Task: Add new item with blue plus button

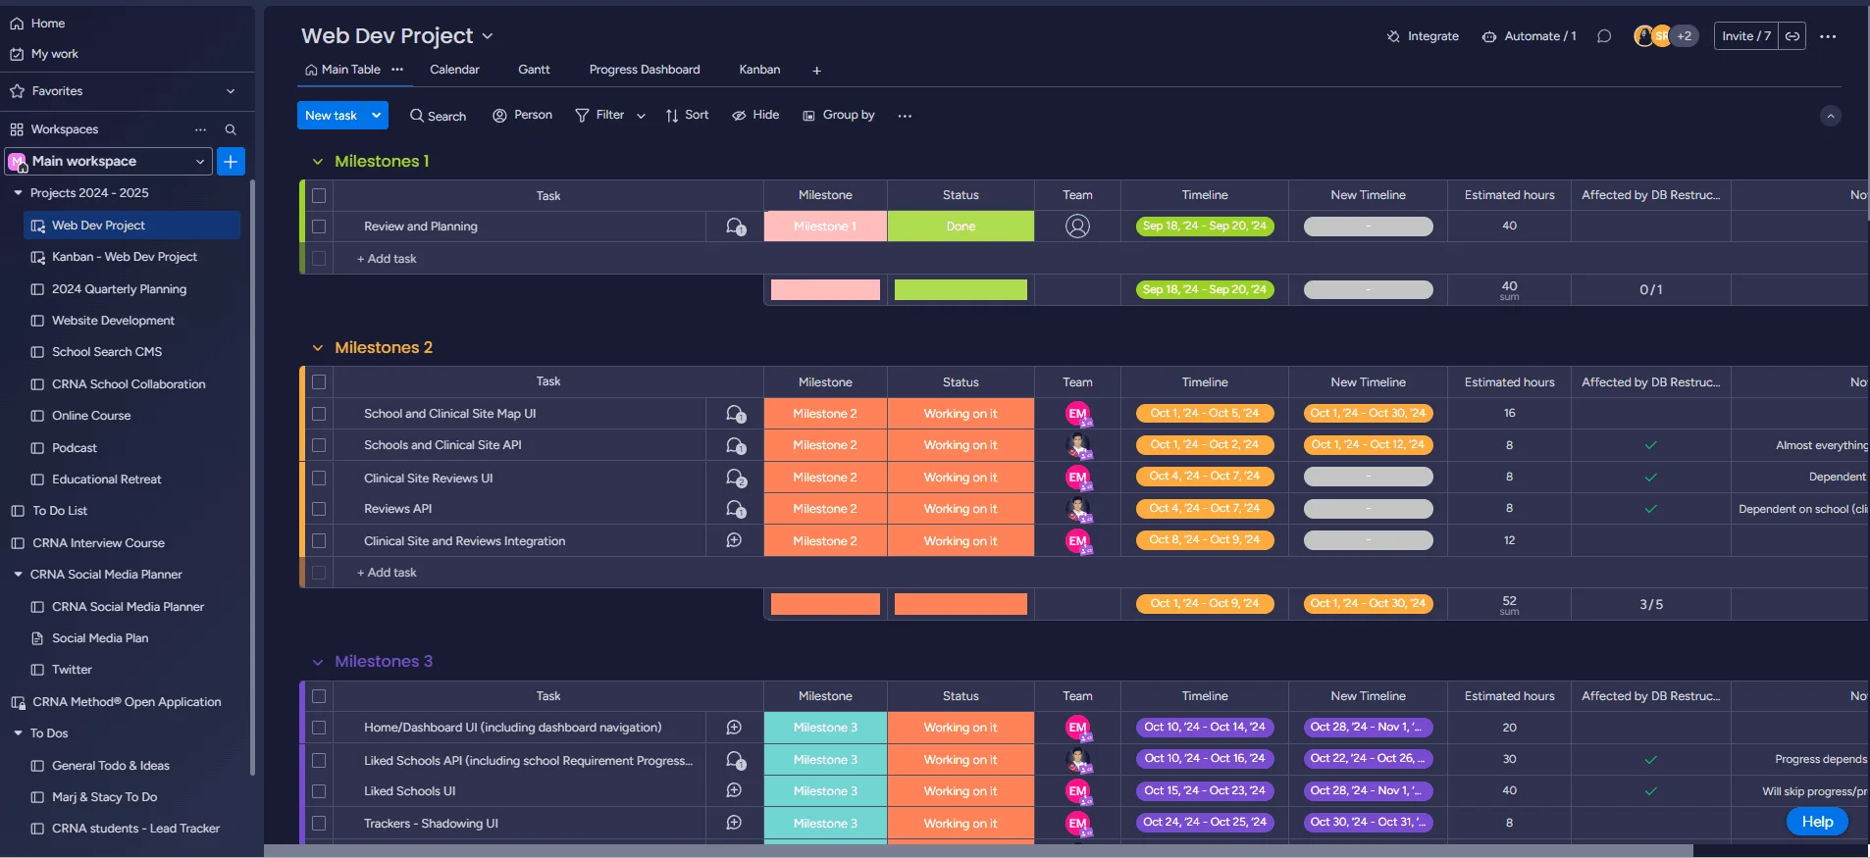Action: [231, 162]
